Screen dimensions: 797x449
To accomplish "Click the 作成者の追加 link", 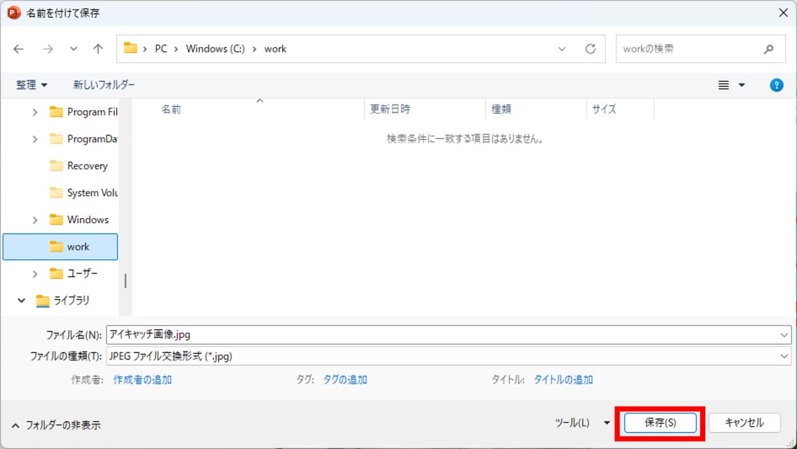I will pyautogui.click(x=142, y=380).
